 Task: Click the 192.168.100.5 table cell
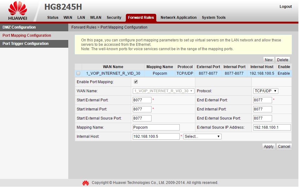(x=262, y=73)
